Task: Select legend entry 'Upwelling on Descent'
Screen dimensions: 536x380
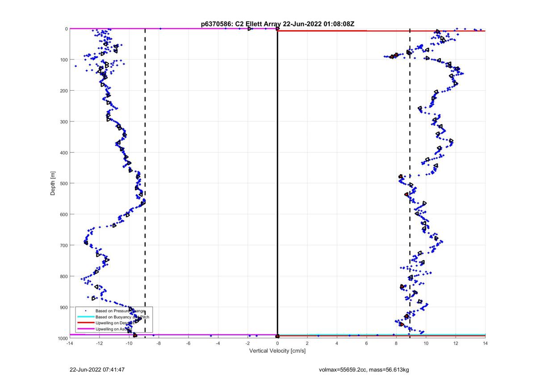Action: point(115,322)
